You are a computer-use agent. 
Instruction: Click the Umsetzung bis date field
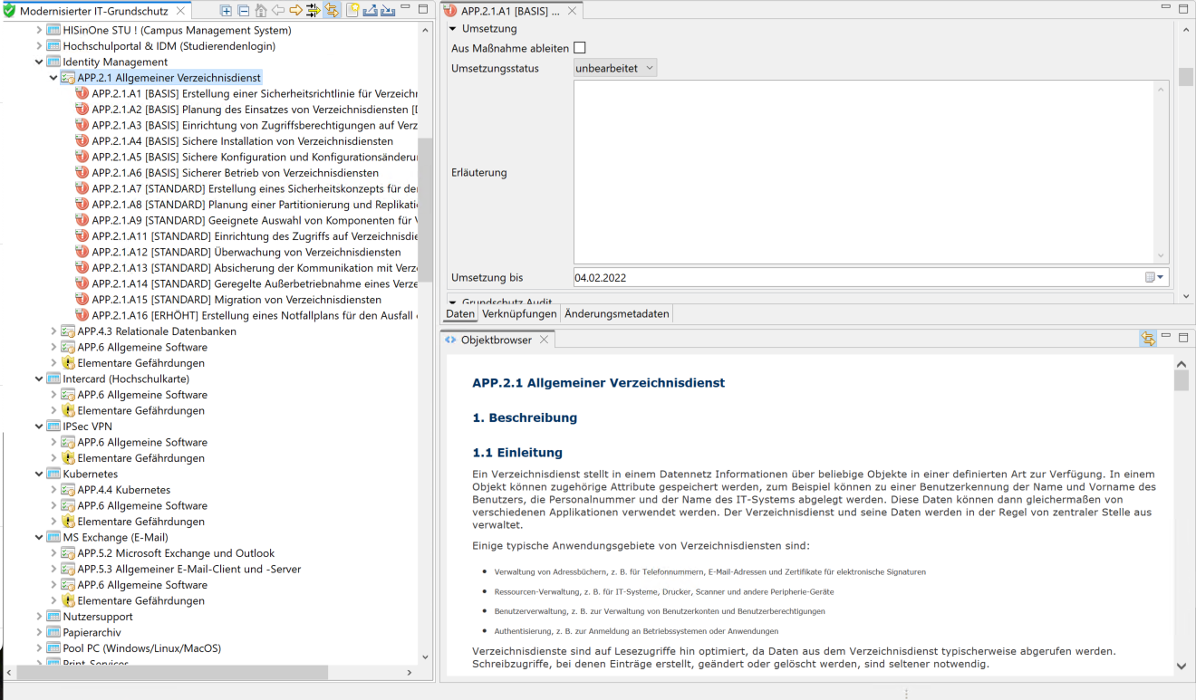pos(857,277)
